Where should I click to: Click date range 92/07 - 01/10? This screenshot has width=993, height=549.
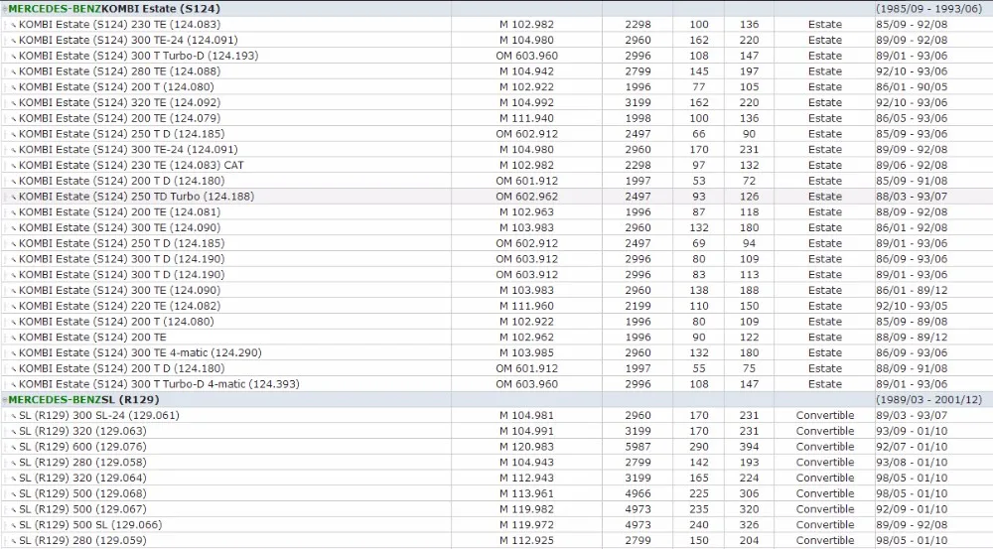pos(912,447)
